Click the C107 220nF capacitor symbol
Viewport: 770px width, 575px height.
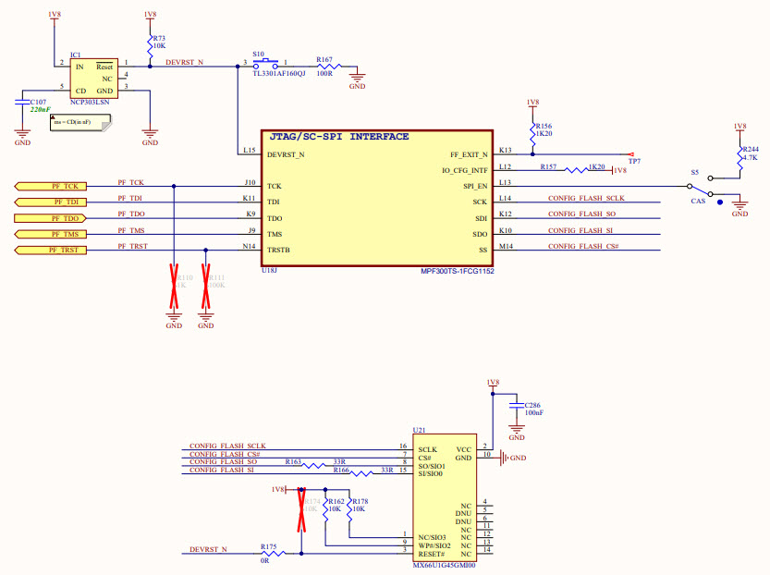23,102
